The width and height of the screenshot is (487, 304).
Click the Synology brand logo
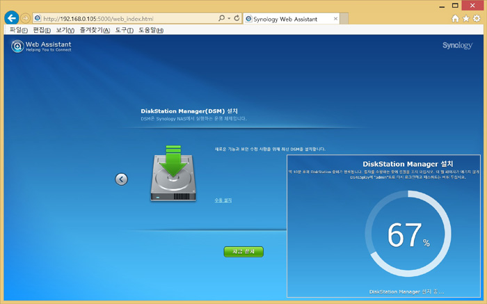458,46
